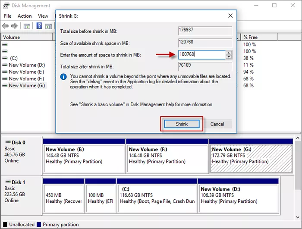Viewport: 302px width, 229px height.
Task: Click the total size before shrink field
Action: tap(205, 31)
